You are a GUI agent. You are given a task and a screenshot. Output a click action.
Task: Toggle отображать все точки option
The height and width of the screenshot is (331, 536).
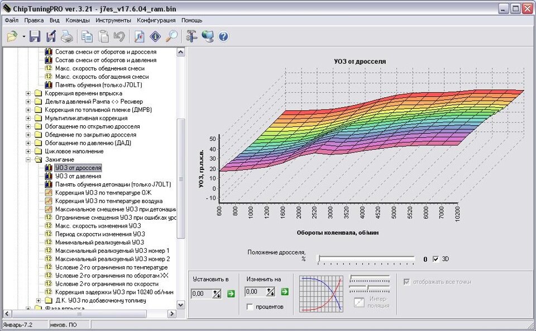click(406, 282)
